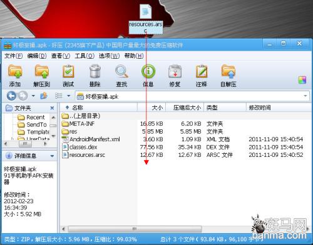Click the DEX 文件 type cell

click(218, 147)
